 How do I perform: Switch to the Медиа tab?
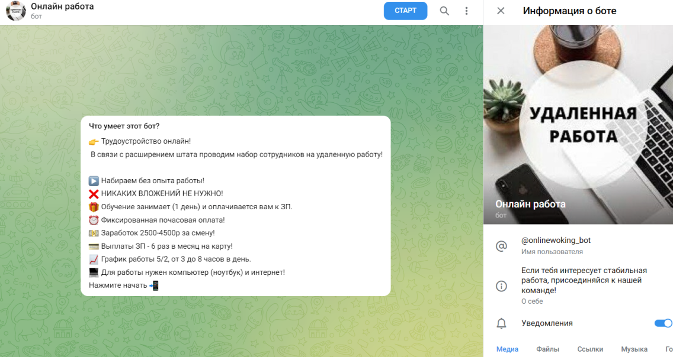[507, 349]
